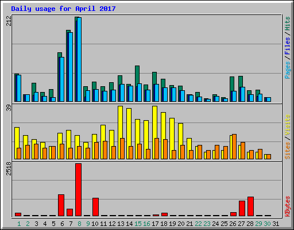Click day 29 on the date axis
The image size is (294, 230).
click(258, 224)
